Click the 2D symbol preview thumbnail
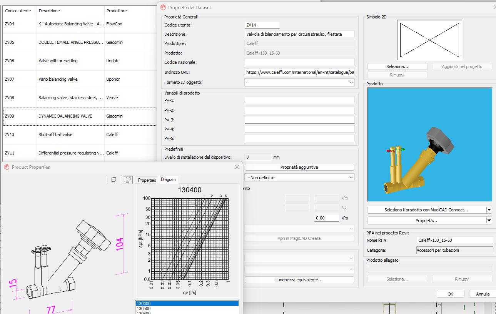 tap(429, 40)
